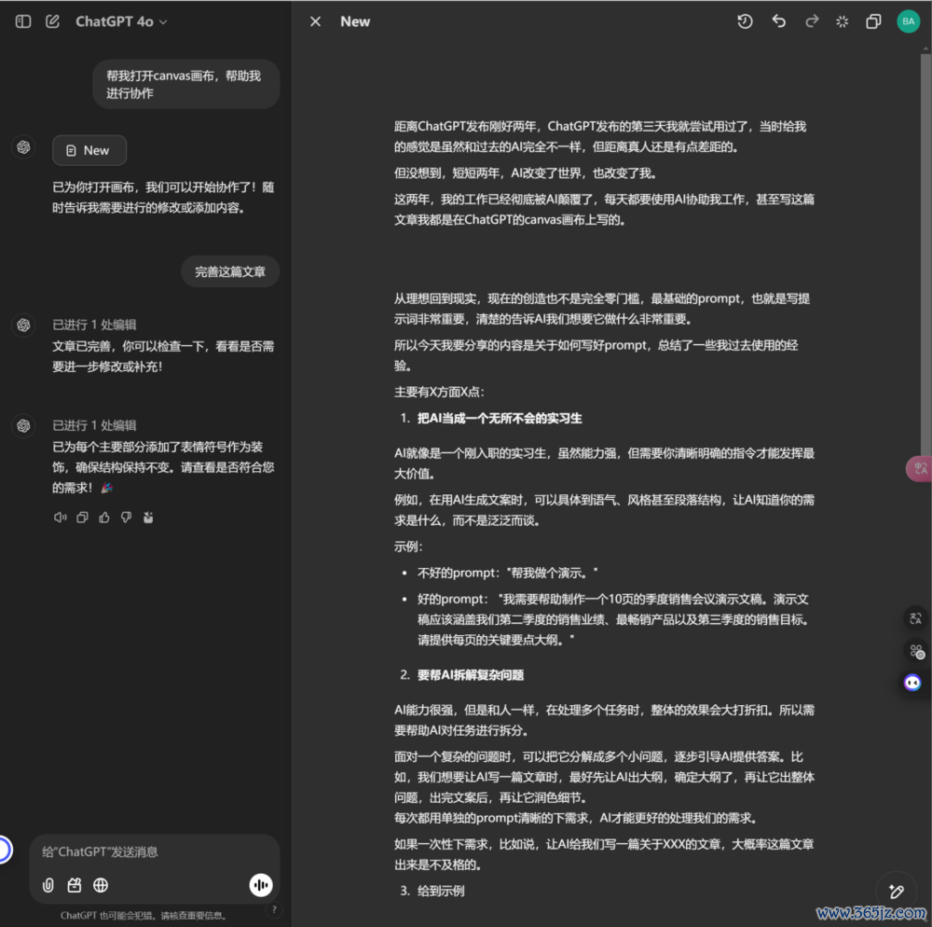The height and width of the screenshot is (927, 932).
Task: Show changes sparkle icon in canvas
Action: click(x=843, y=22)
